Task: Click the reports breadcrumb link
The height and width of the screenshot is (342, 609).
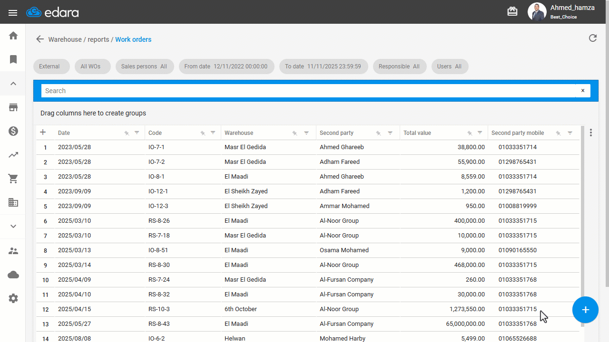Action: [x=98, y=39]
